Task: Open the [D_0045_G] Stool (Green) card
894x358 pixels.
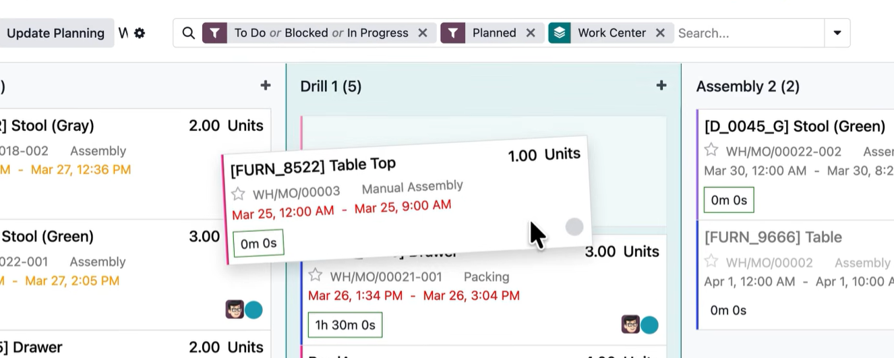Action: [795, 127]
